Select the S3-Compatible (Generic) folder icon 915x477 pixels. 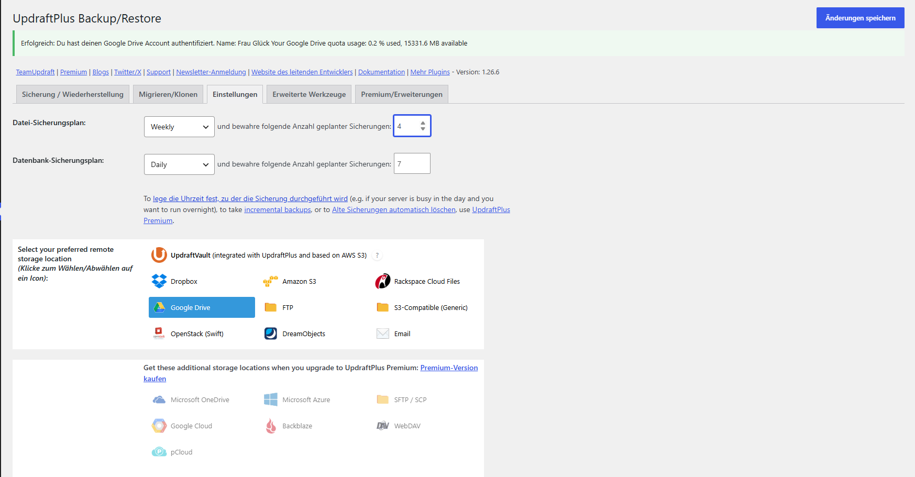pyautogui.click(x=383, y=307)
